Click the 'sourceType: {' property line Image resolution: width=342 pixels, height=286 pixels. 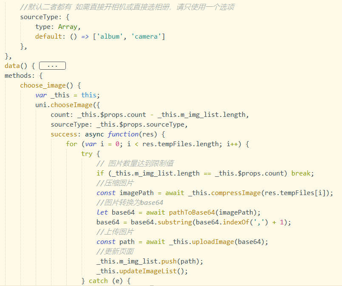point(45,17)
